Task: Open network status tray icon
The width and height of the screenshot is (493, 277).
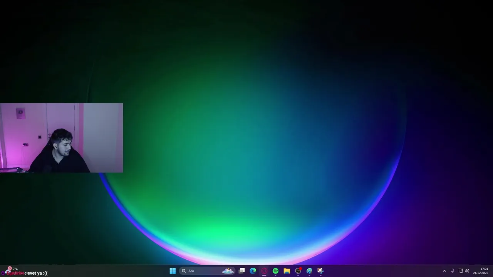Action: click(461, 271)
